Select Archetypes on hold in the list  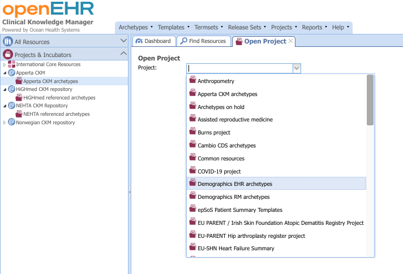point(276,107)
